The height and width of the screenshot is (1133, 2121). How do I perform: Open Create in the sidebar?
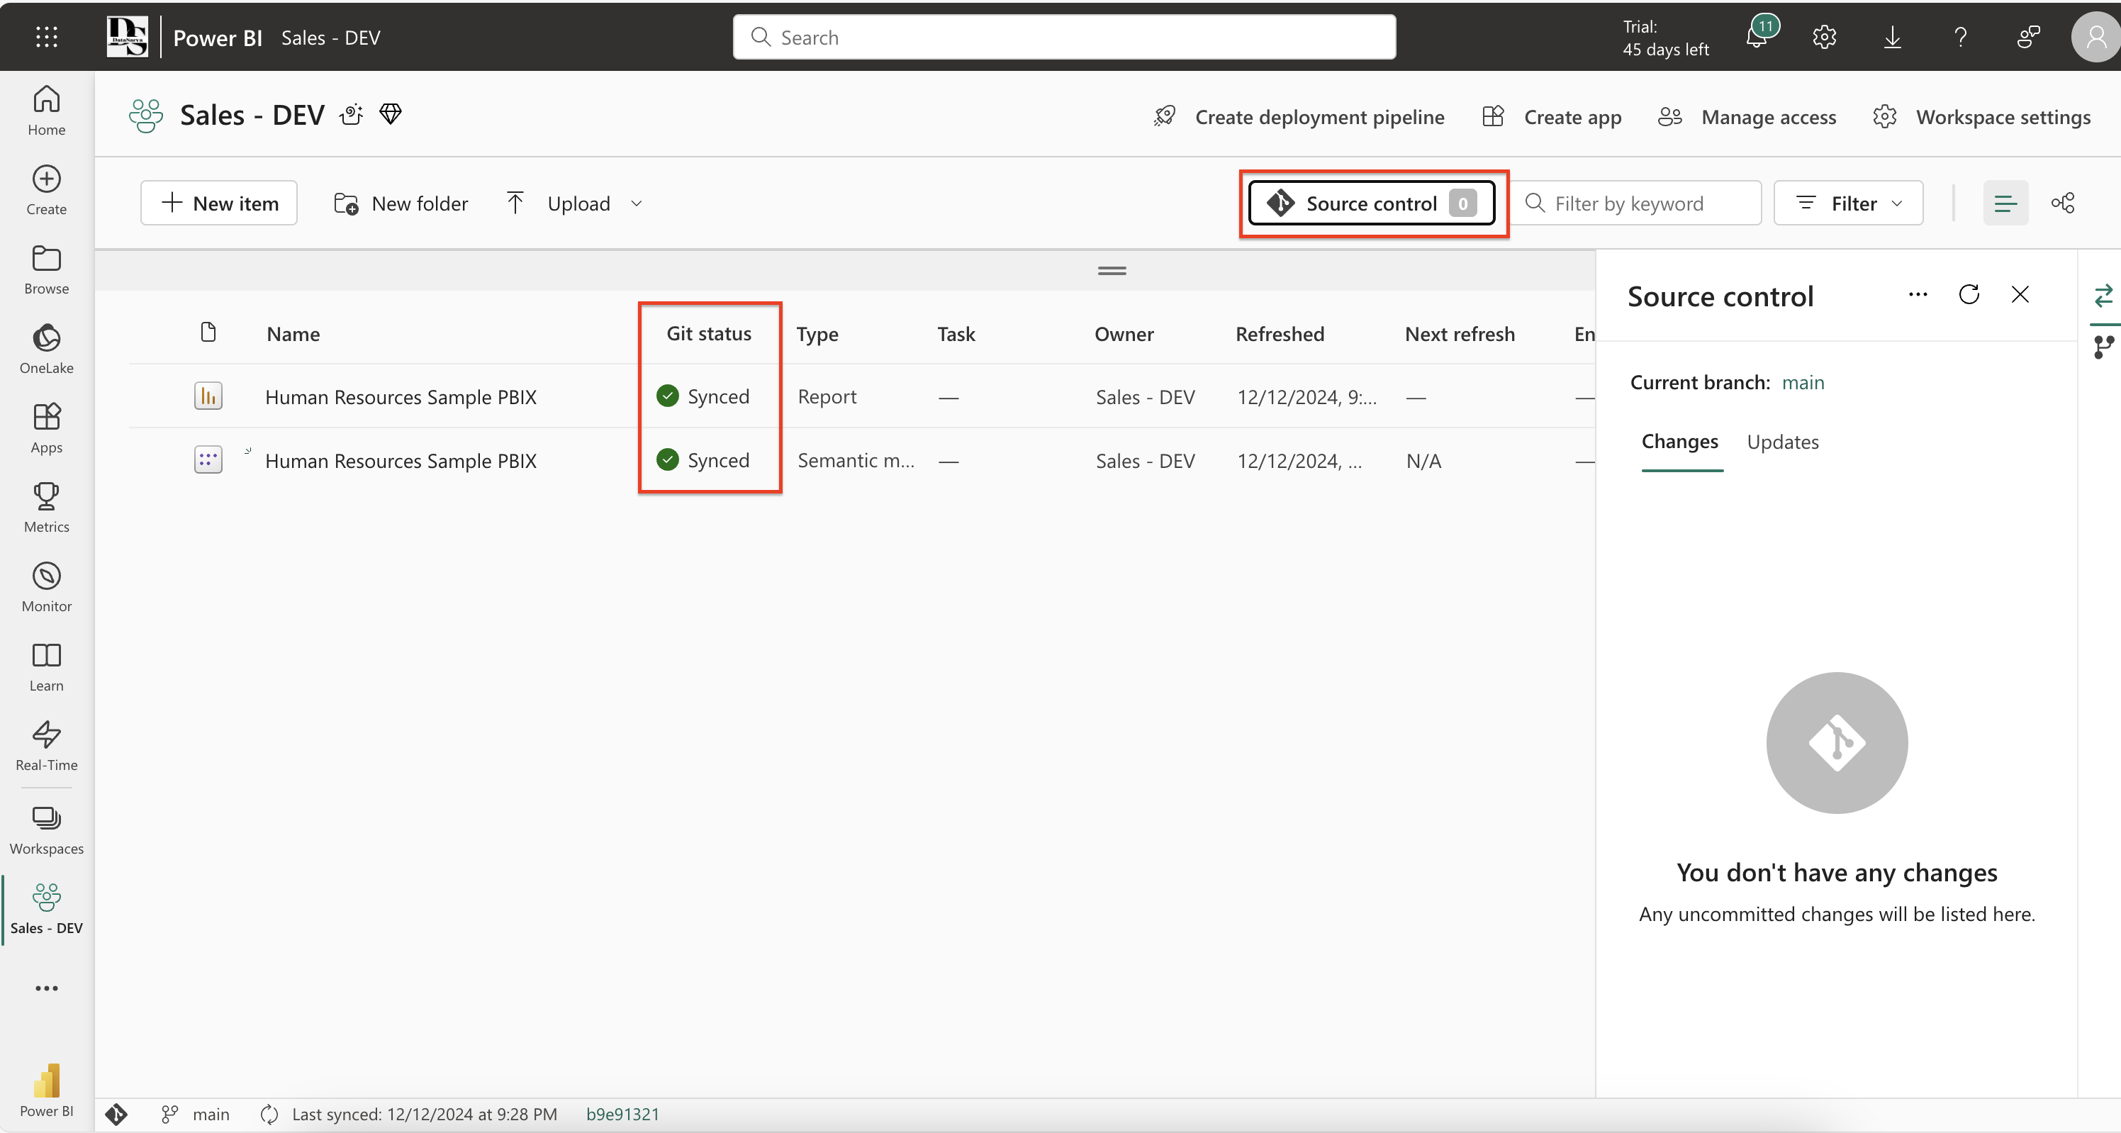[46, 190]
